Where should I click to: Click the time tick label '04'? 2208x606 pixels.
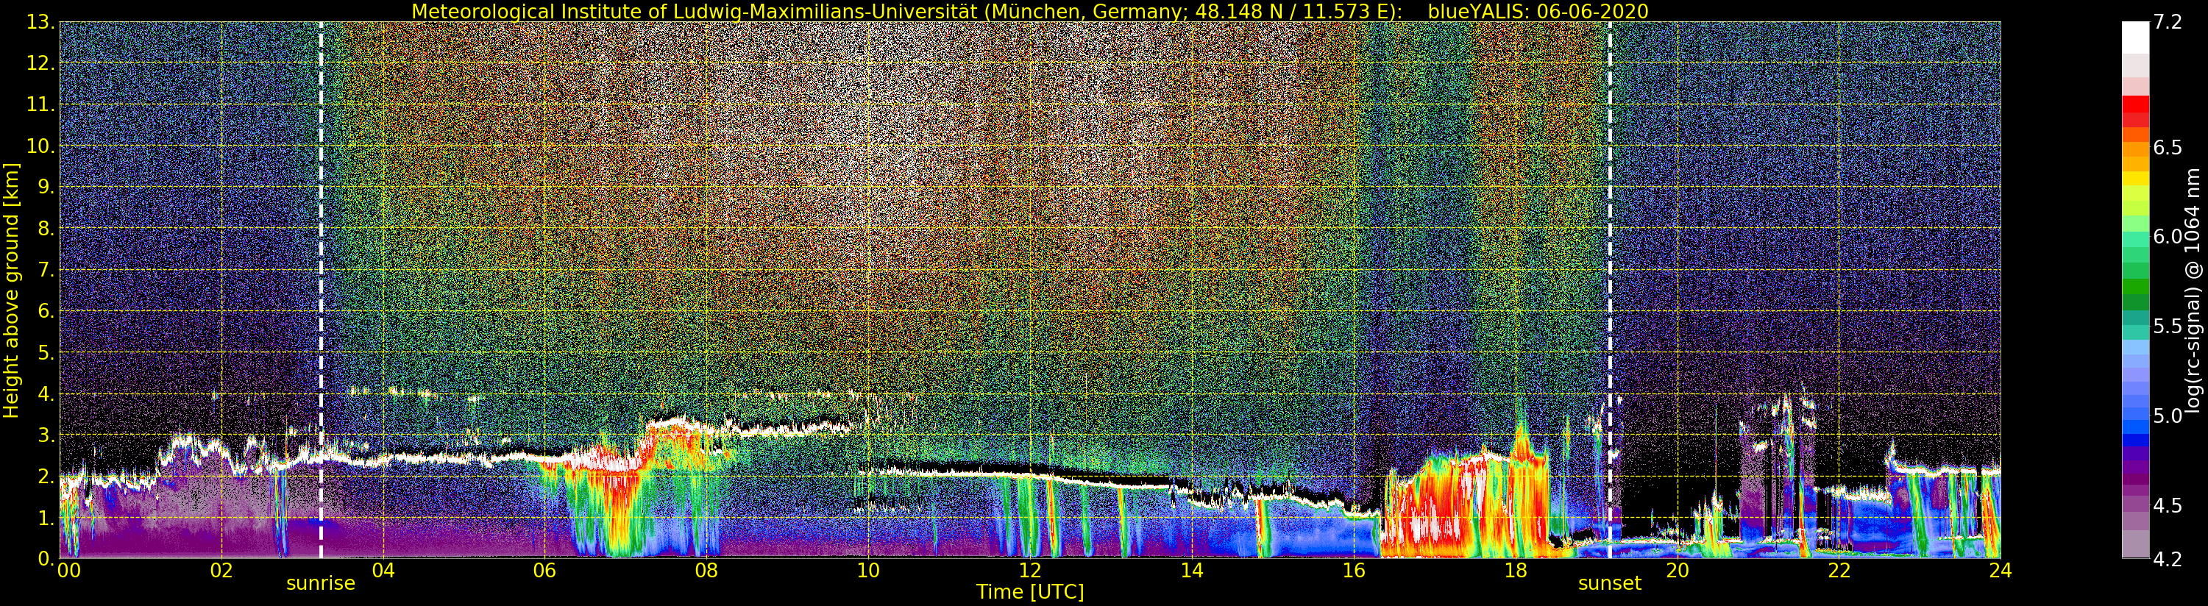click(383, 571)
